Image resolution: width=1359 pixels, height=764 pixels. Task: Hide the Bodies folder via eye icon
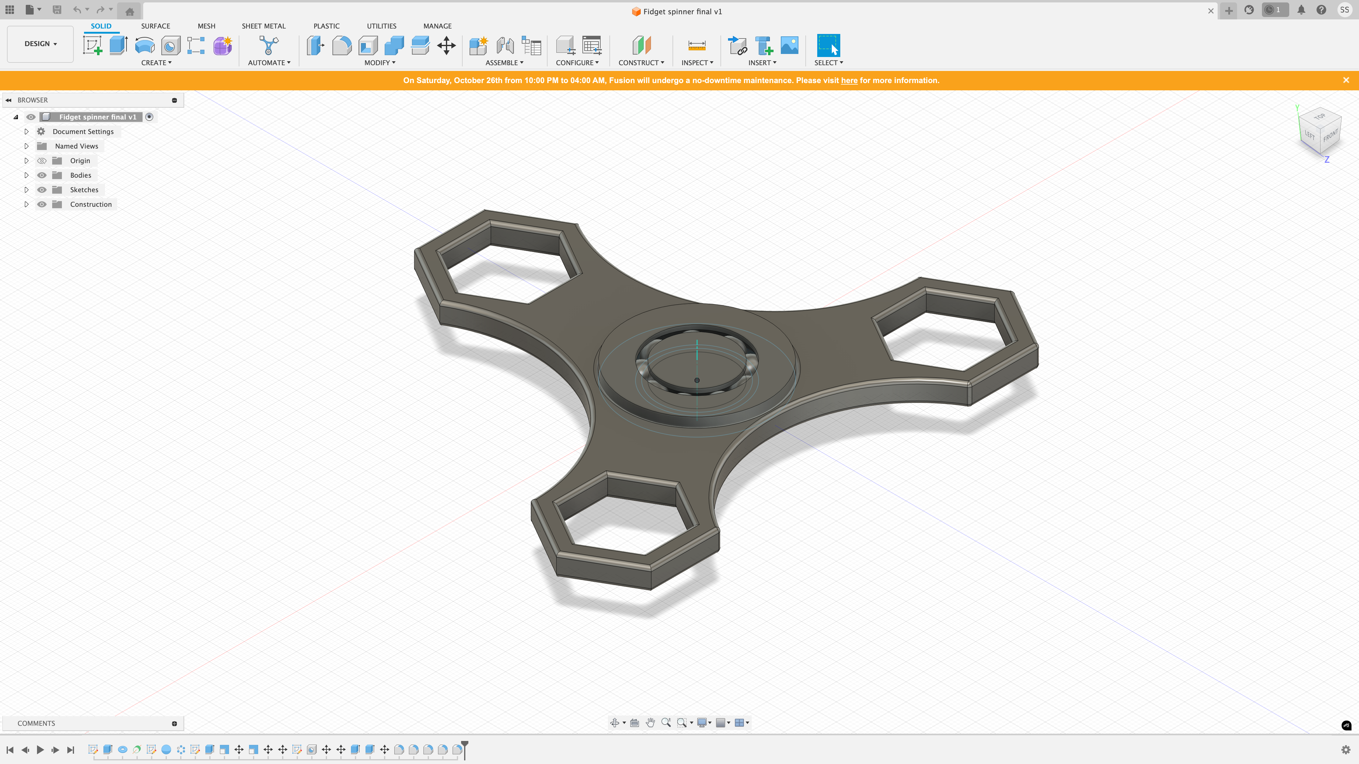[42, 175]
